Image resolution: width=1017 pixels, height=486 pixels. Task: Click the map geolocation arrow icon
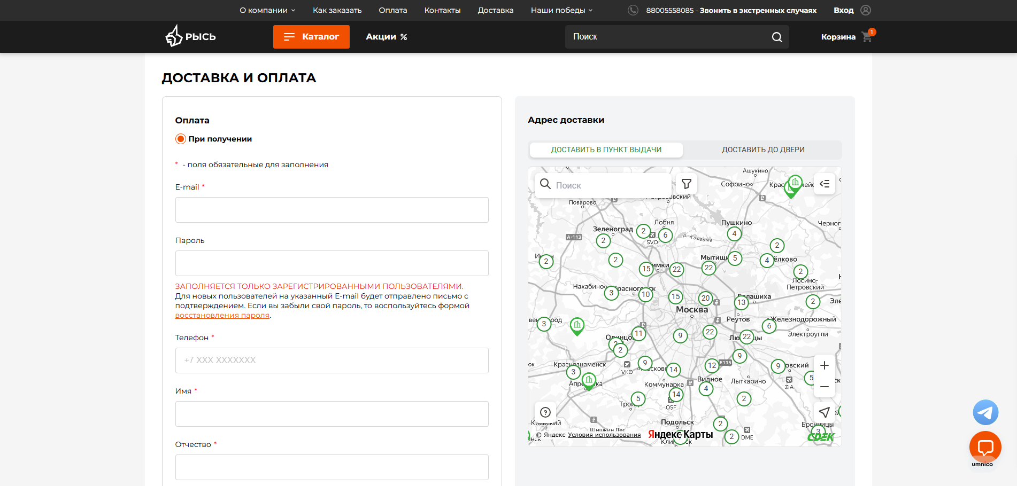click(825, 412)
